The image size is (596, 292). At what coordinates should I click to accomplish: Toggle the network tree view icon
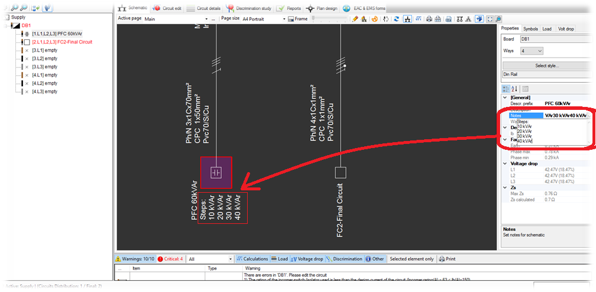tap(408, 19)
